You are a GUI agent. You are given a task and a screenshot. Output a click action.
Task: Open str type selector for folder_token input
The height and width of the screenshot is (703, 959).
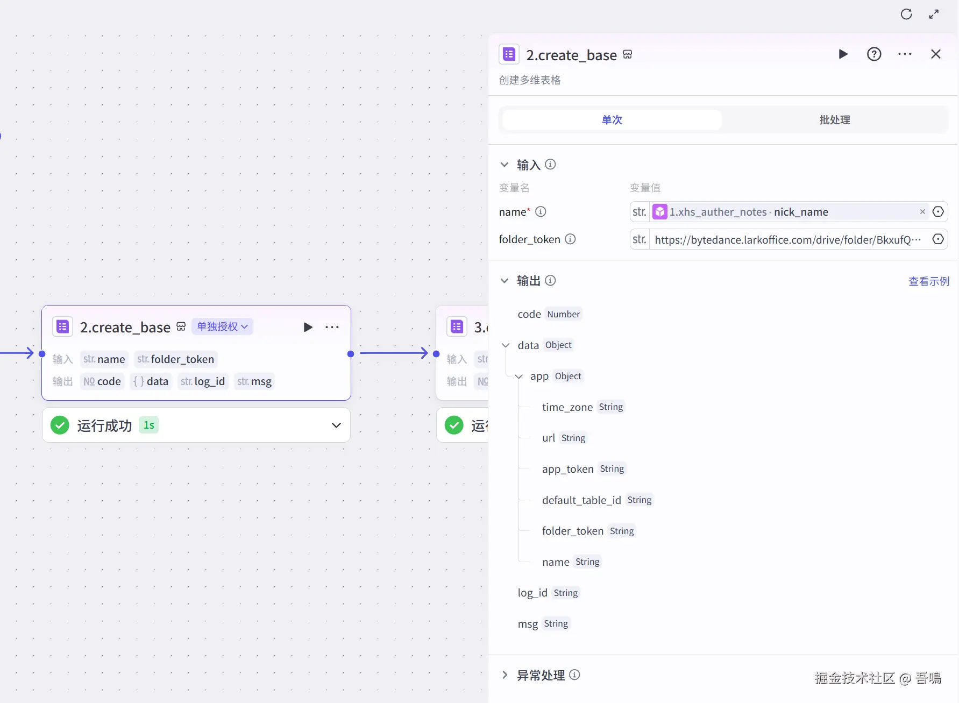[x=640, y=239]
